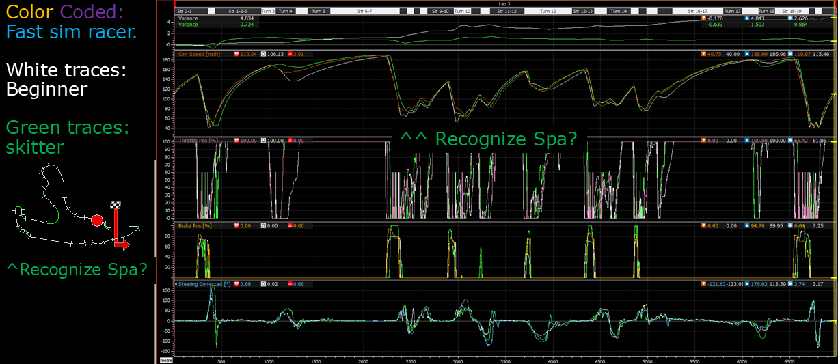This screenshot has width=838, height=364.
Task: Click the 110.04 speed cursor value
Action: [x=248, y=53]
